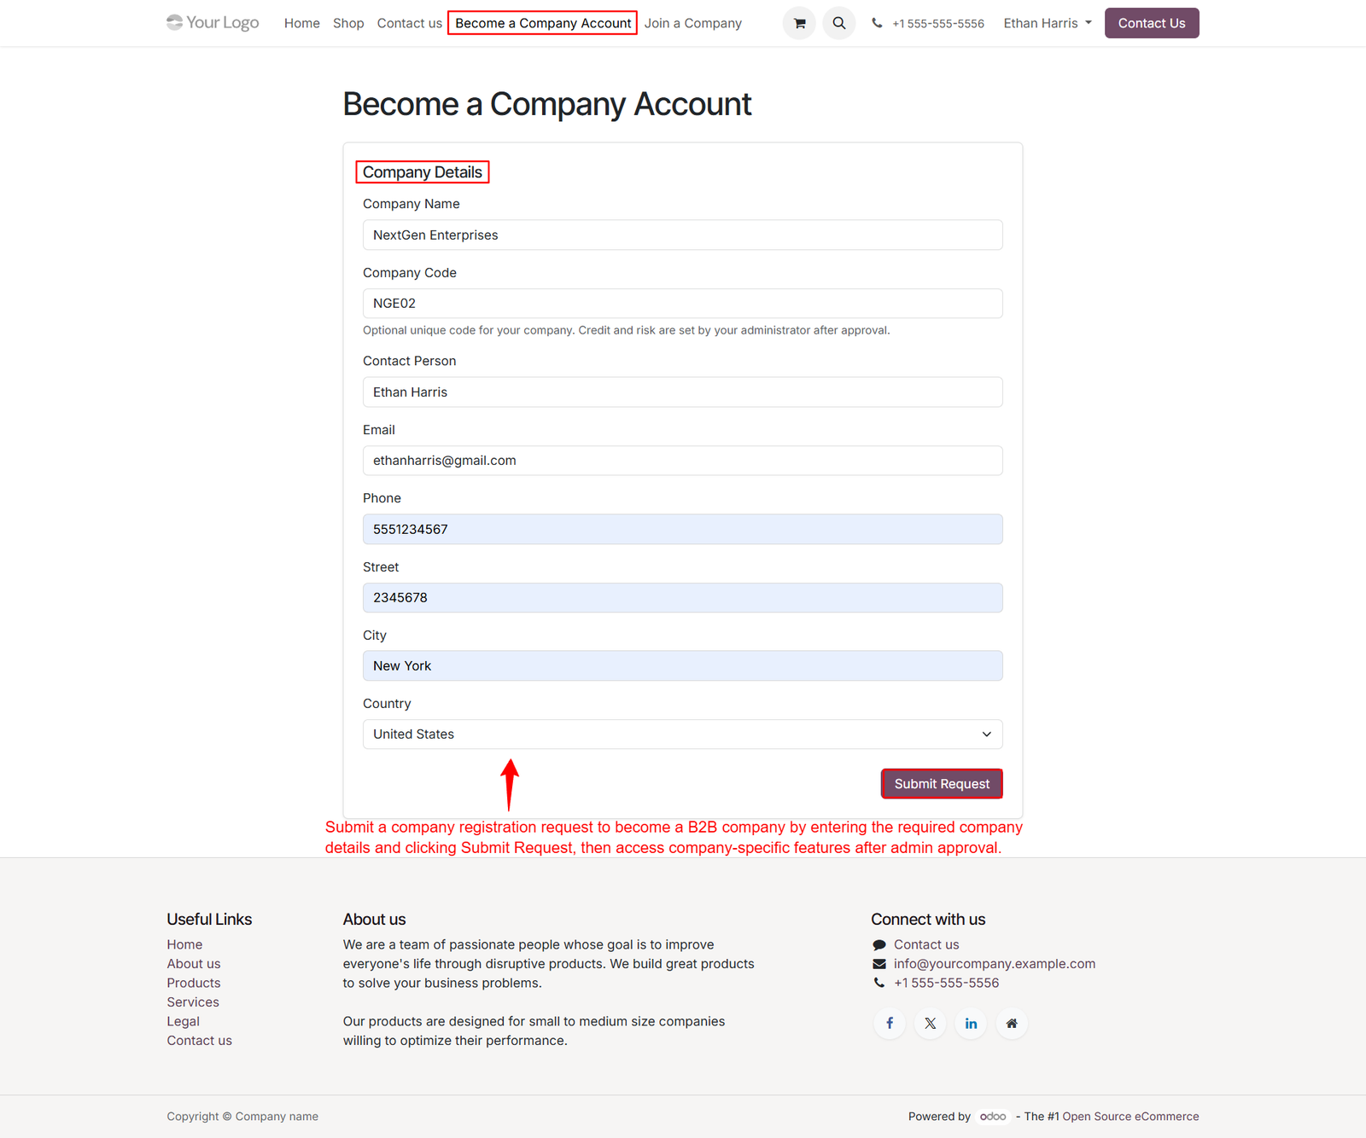Viewport: 1366px width, 1138px height.
Task: Open the shopping cart icon
Action: (x=799, y=23)
